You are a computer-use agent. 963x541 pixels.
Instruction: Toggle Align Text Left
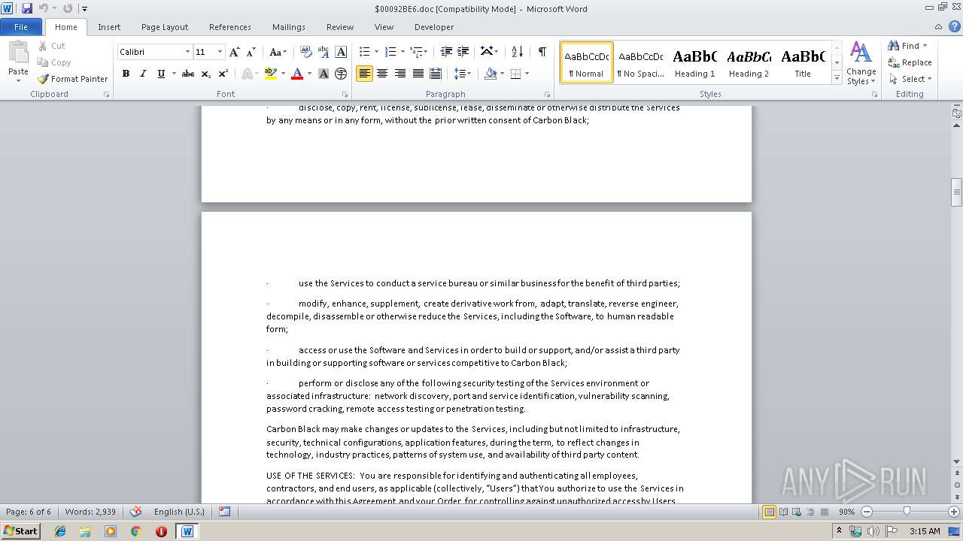[x=364, y=74]
